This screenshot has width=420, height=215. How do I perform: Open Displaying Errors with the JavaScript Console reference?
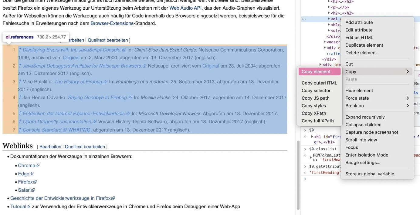click(74, 50)
